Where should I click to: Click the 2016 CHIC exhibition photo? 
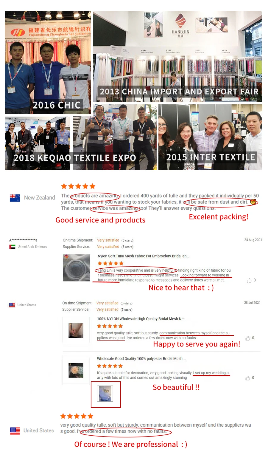48,63
